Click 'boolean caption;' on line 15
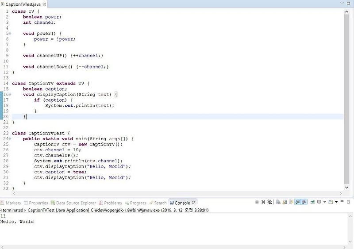This screenshot has height=249, width=354. click(45, 89)
